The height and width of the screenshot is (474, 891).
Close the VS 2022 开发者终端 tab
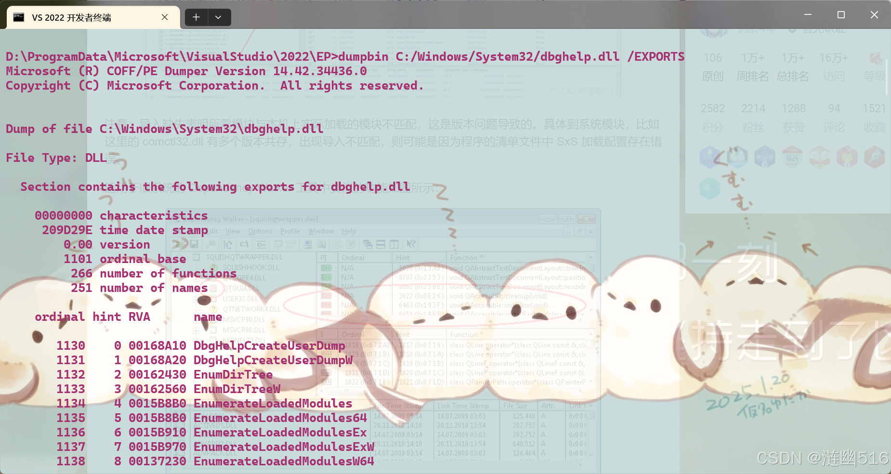(165, 17)
